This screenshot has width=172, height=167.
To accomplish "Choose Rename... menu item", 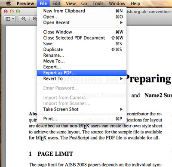I will (x=82, y=55).
